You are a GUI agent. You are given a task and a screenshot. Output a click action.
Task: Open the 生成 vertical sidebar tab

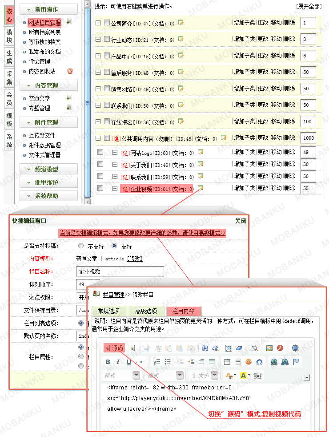point(9,57)
